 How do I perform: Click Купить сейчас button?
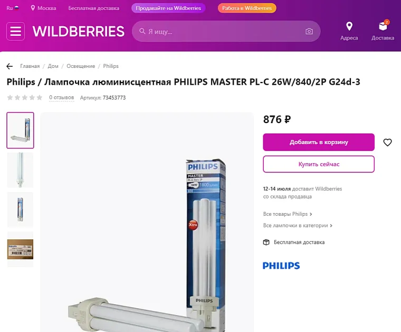[x=319, y=164]
